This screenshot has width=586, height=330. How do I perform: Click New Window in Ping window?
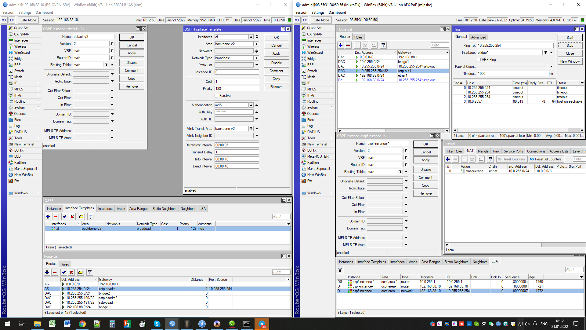pos(570,61)
